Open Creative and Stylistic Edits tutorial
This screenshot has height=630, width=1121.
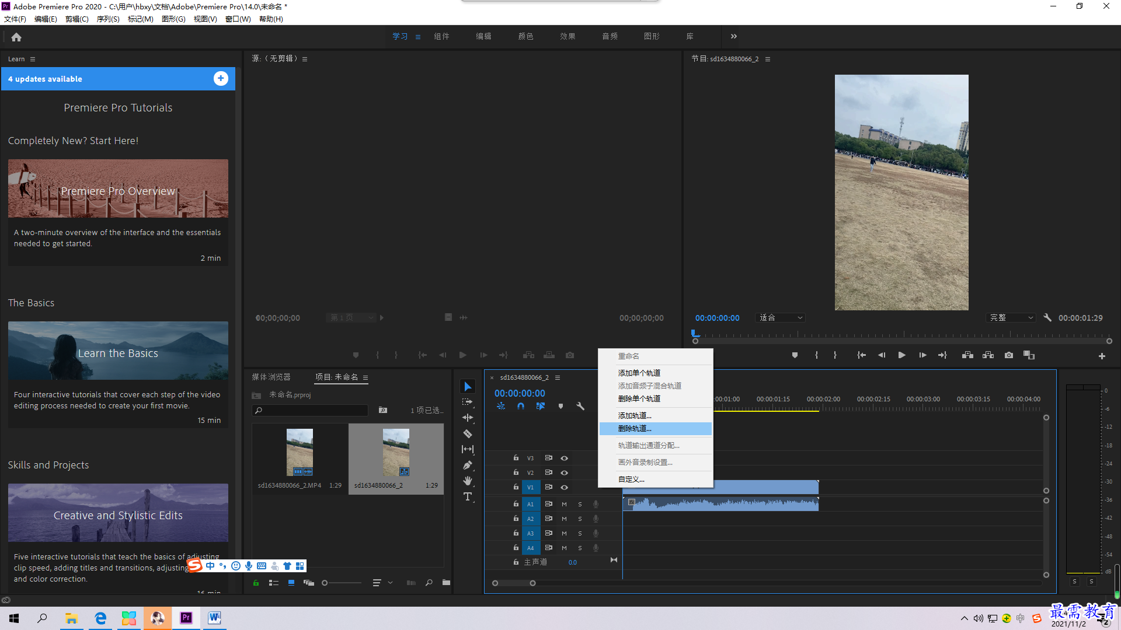pyautogui.click(x=118, y=513)
